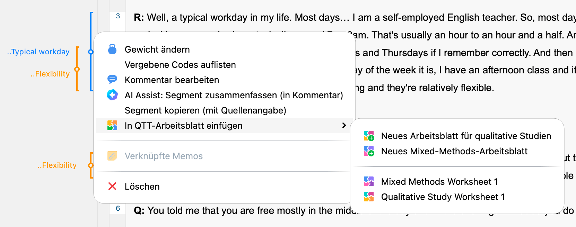
Task: Click the AI Assist sparkle icon
Action: click(112, 95)
